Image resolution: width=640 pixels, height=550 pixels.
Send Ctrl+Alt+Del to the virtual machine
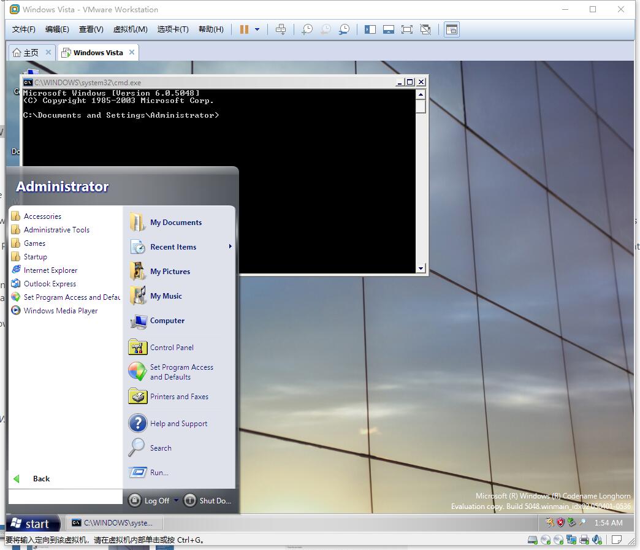click(x=281, y=29)
